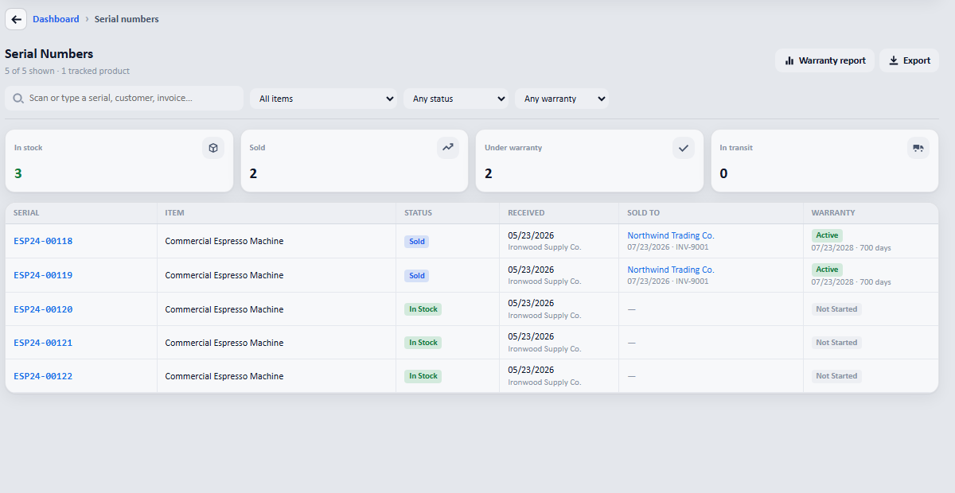Viewport: 955px width, 493px height.
Task: Click the '5 of 5 shown' subtitle
Action: pyautogui.click(x=29, y=71)
